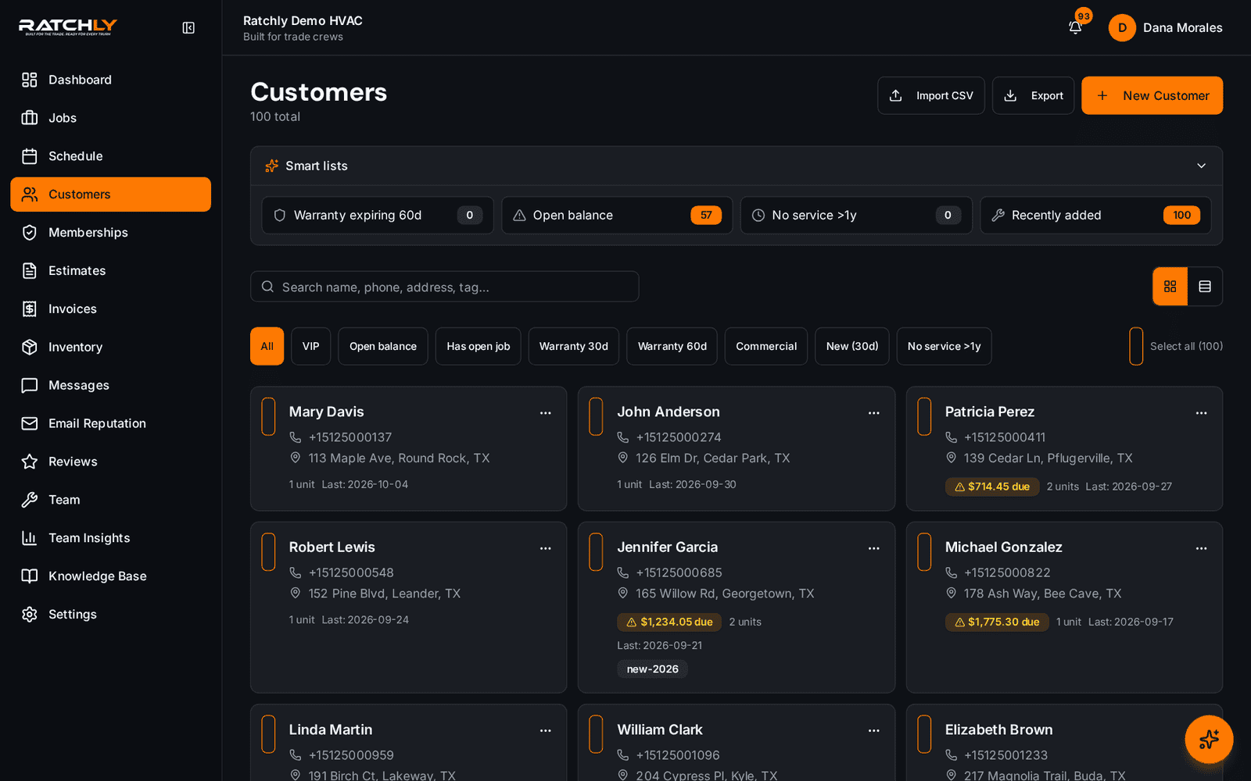The width and height of the screenshot is (1251, 781).
Task: Check William Clark customer checkbox
Action: pos(596,734)
